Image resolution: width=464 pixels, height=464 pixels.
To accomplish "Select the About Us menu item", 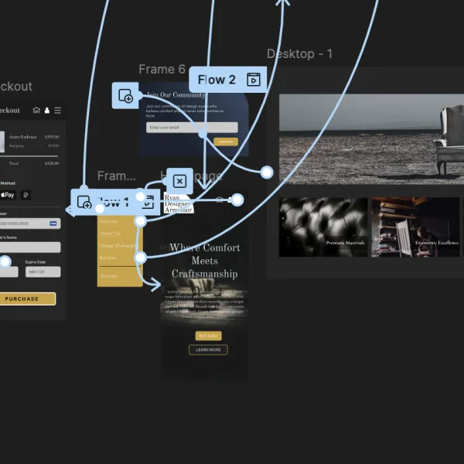I will click(111, 234).
